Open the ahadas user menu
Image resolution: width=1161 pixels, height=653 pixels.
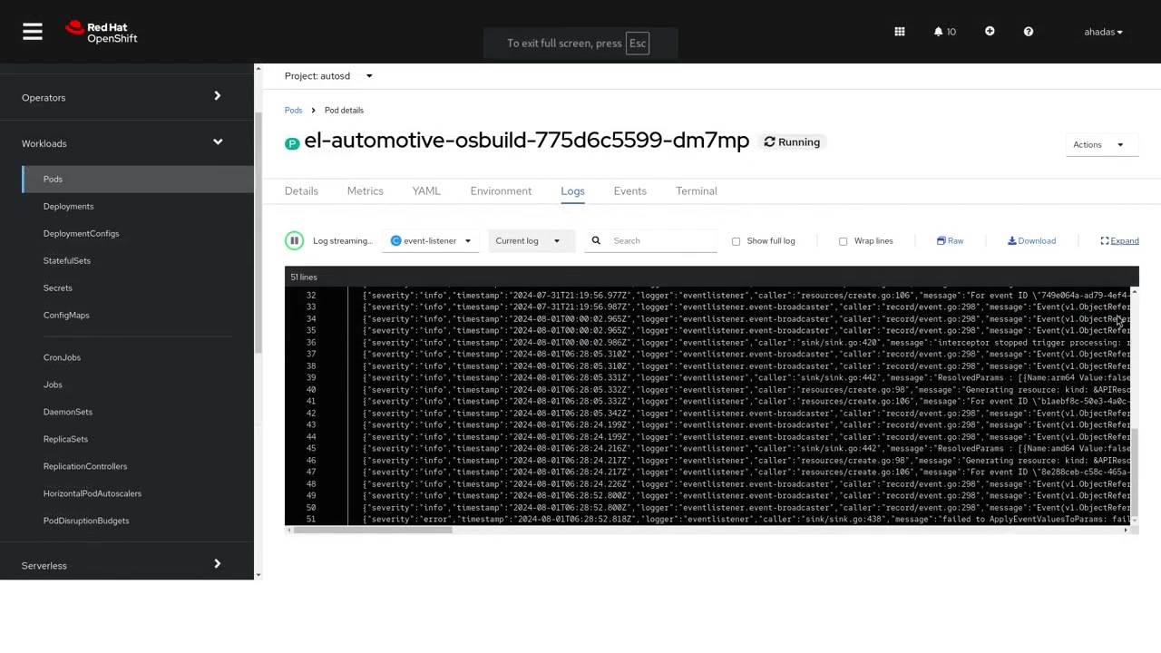pyautogui.click(x=1103, y=32)
